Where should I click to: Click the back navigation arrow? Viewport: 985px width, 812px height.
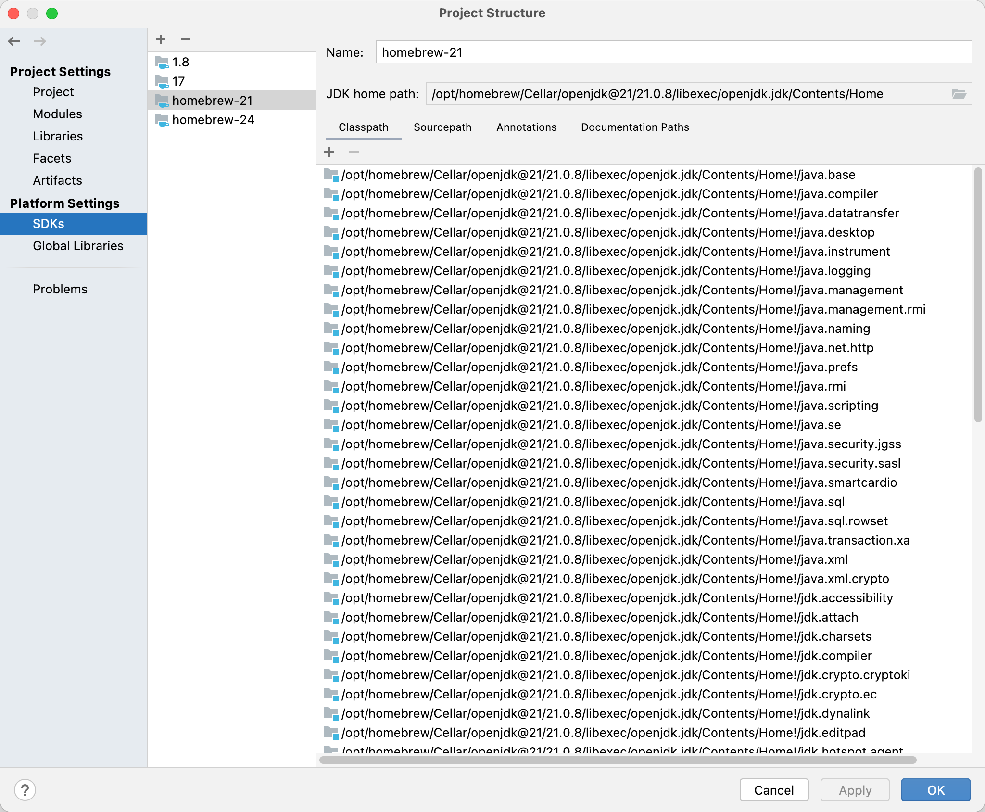click(x=14, y=41)
